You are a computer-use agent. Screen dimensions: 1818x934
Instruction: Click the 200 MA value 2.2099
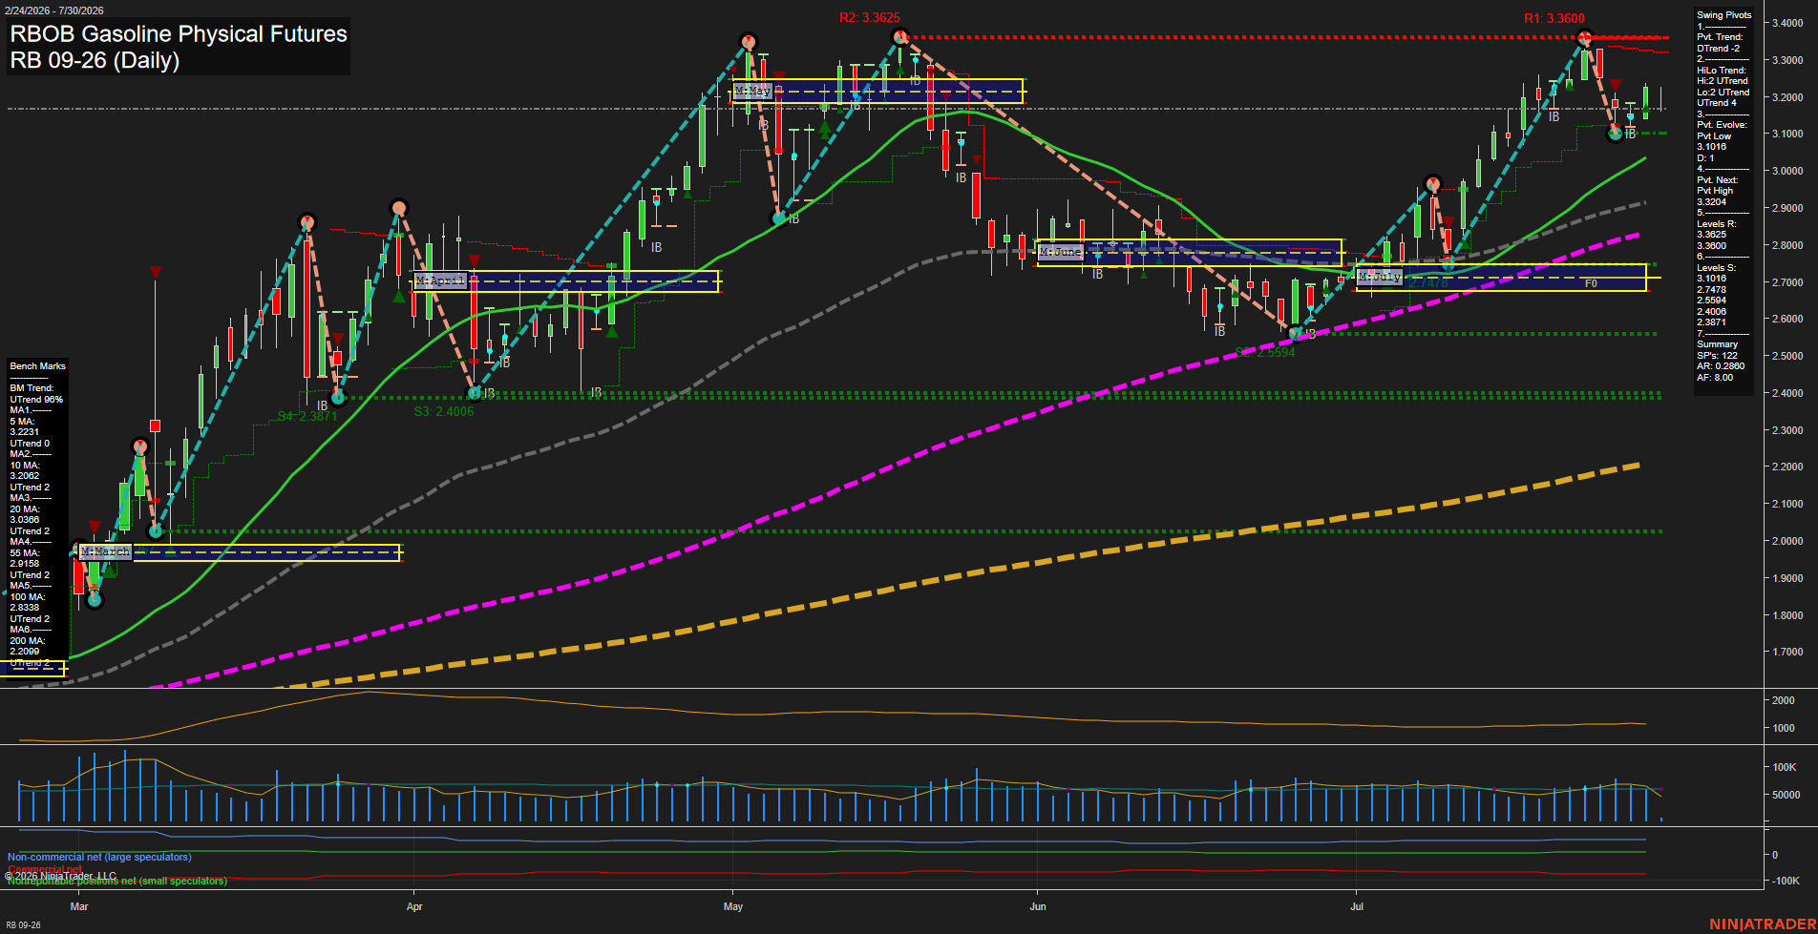pyautogui.click(x=25, y=652)
